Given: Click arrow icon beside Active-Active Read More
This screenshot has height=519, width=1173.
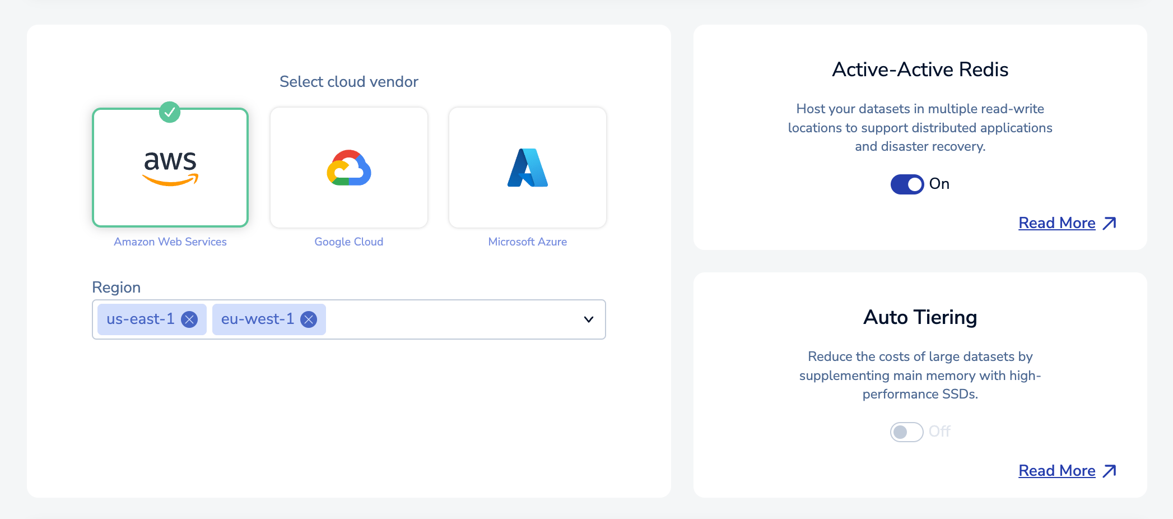Looking at the screenshot, I should (1109, 224).
